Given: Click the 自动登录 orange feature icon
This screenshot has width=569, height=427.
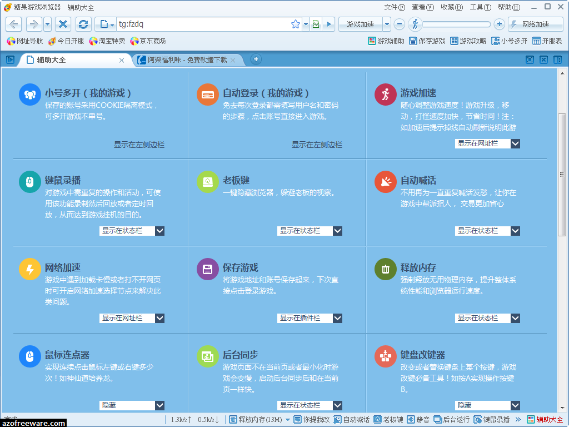Looking at the screenshot, I should [208, 95].
